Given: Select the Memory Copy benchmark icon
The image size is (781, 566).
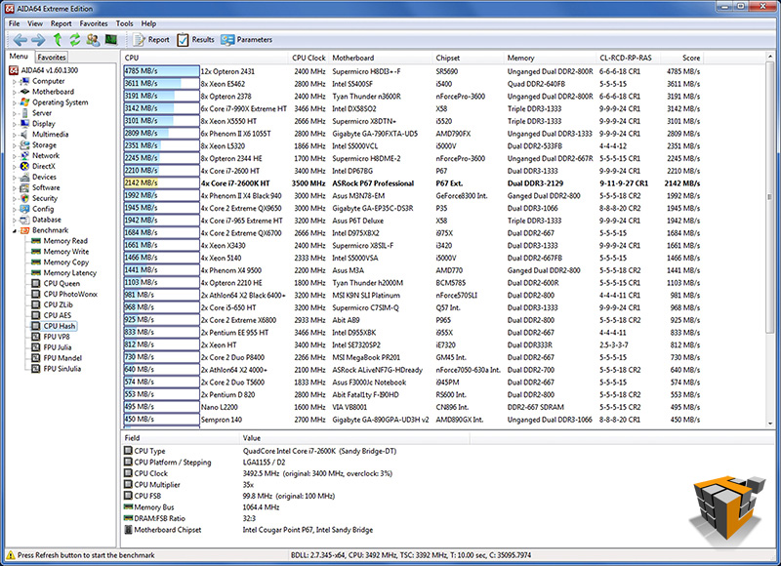Looking at the screenshot, I should click(36, 263).
